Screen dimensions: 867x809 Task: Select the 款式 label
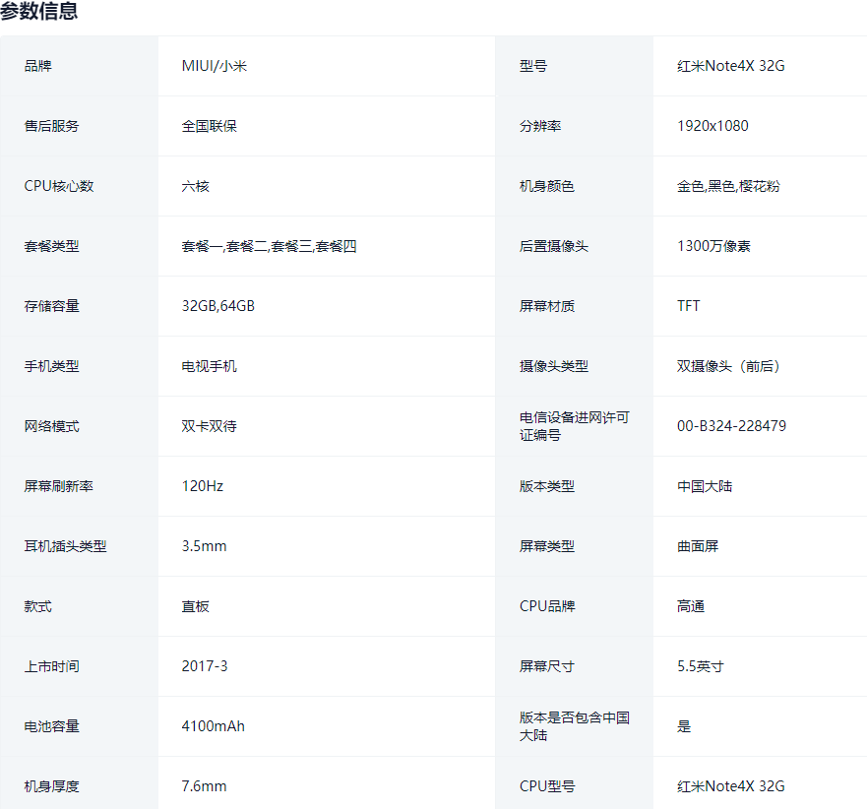click(x=37, y=606)
